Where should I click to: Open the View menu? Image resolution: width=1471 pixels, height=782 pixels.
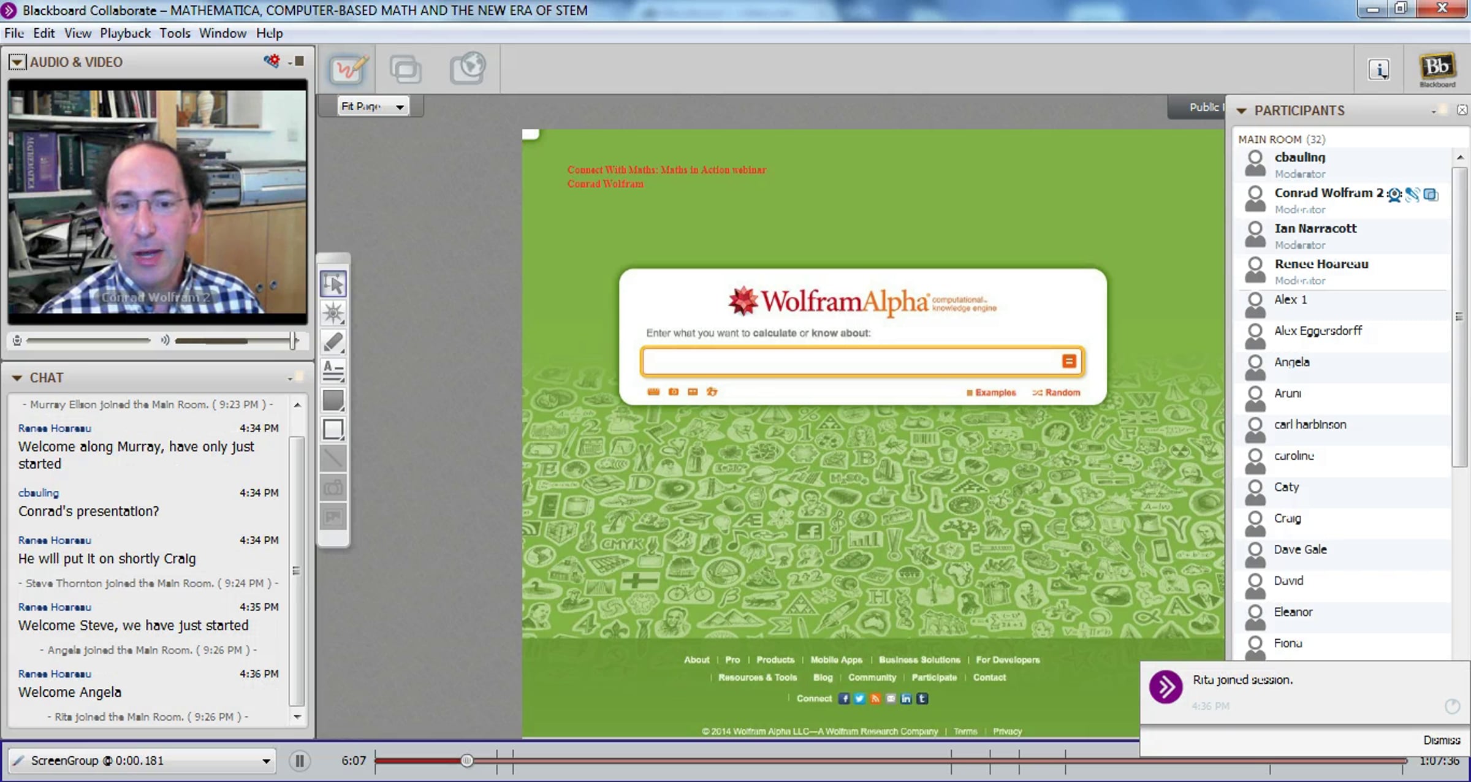[78, 33]
